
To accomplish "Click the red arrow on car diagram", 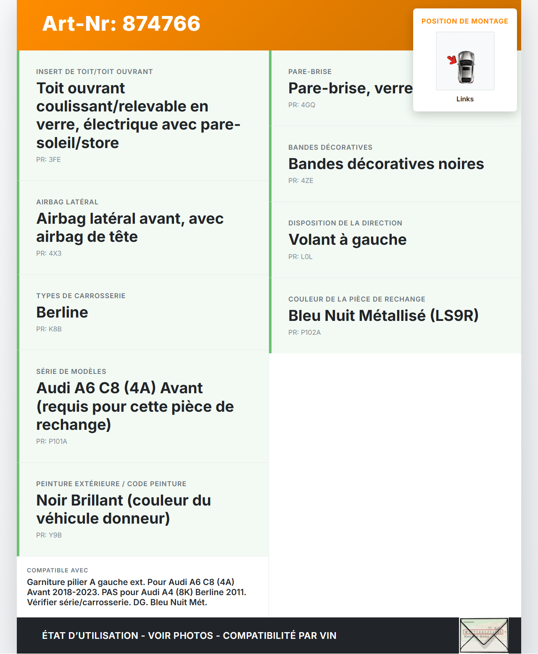I will coord(452,60).
